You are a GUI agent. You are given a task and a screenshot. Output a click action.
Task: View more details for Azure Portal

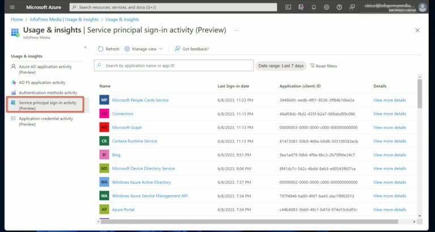390,209
